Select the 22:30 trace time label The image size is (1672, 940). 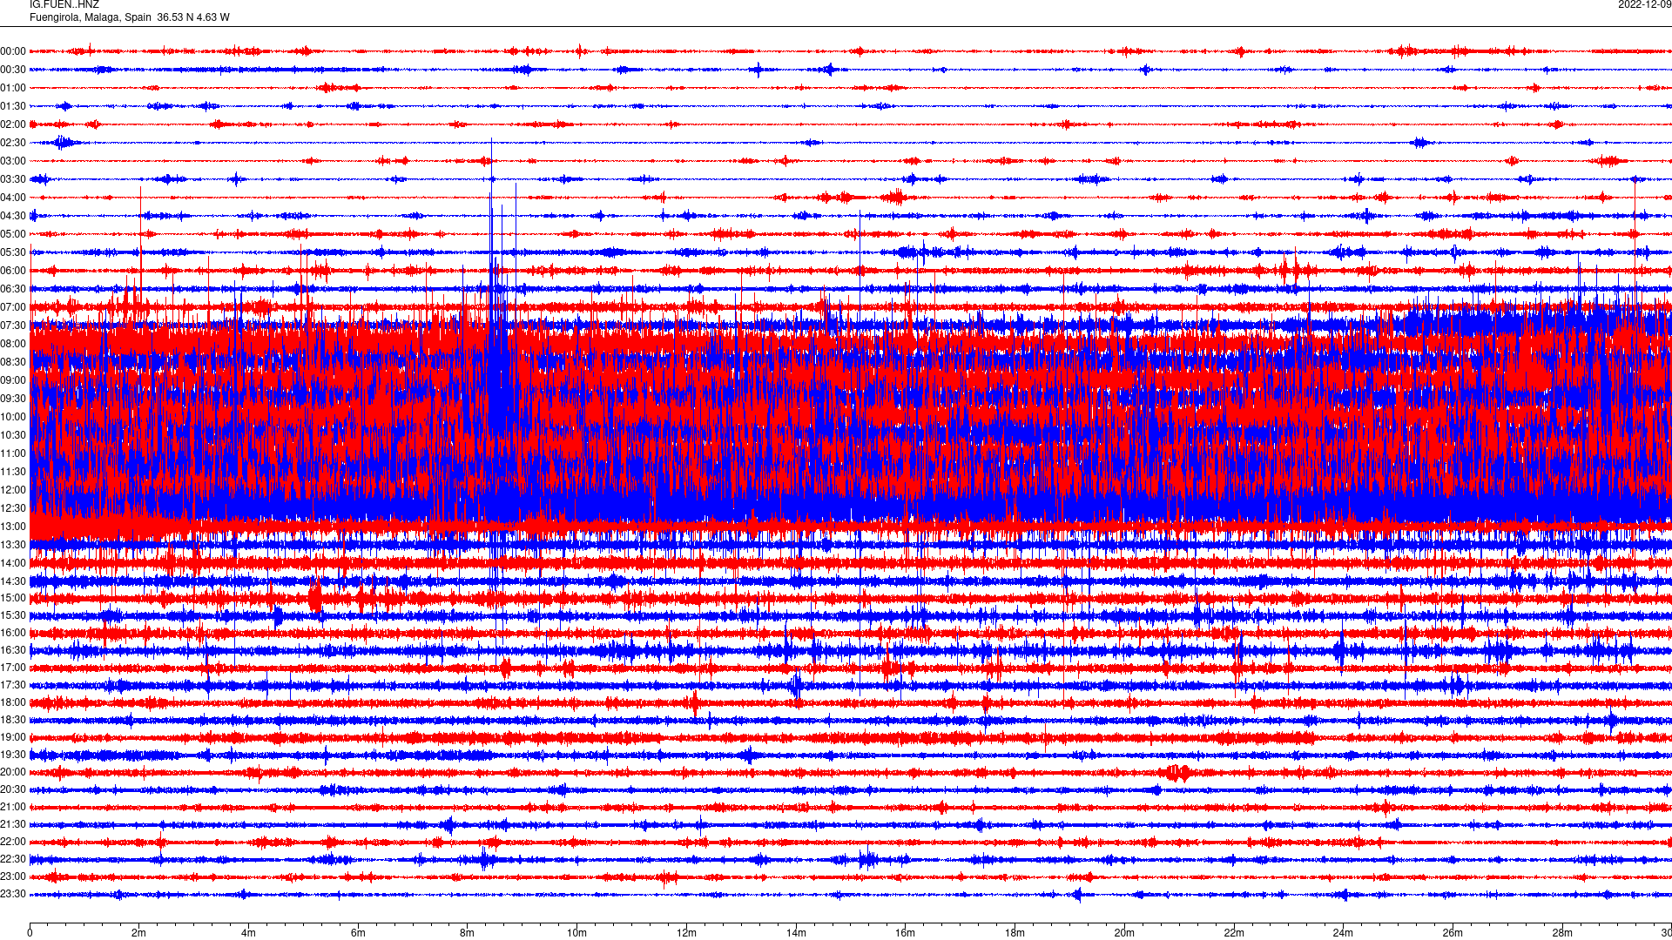point(13,859)
